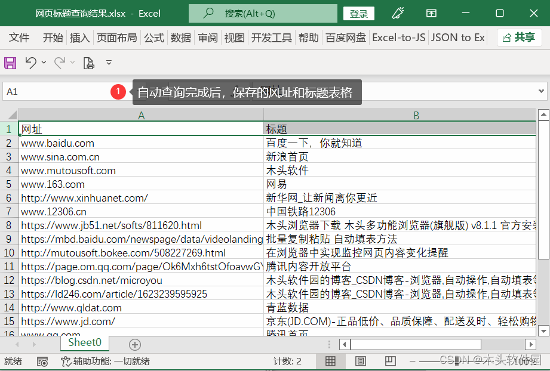Screen dimensions: 550x371
Task: Select cell with https://blog.csdn.net/microyou
Action: tap(141, 280)
